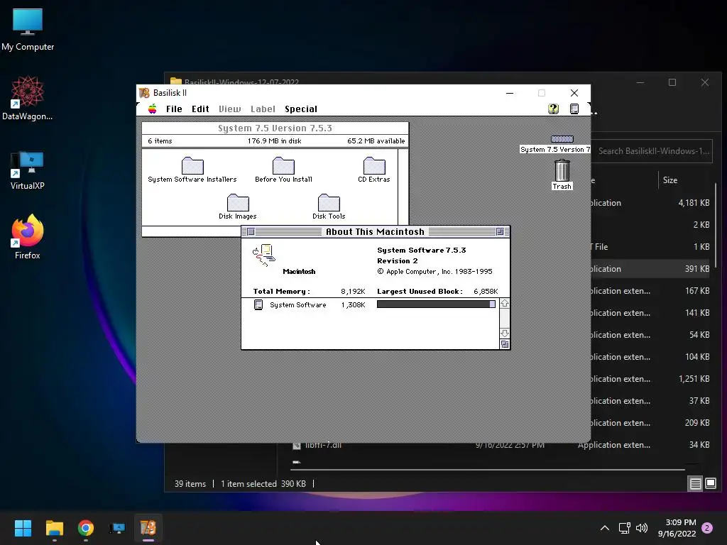Select the 4,181 KB file row in Explorer
The width and height of the screenshot is (727, 545).
pos(652,202)
